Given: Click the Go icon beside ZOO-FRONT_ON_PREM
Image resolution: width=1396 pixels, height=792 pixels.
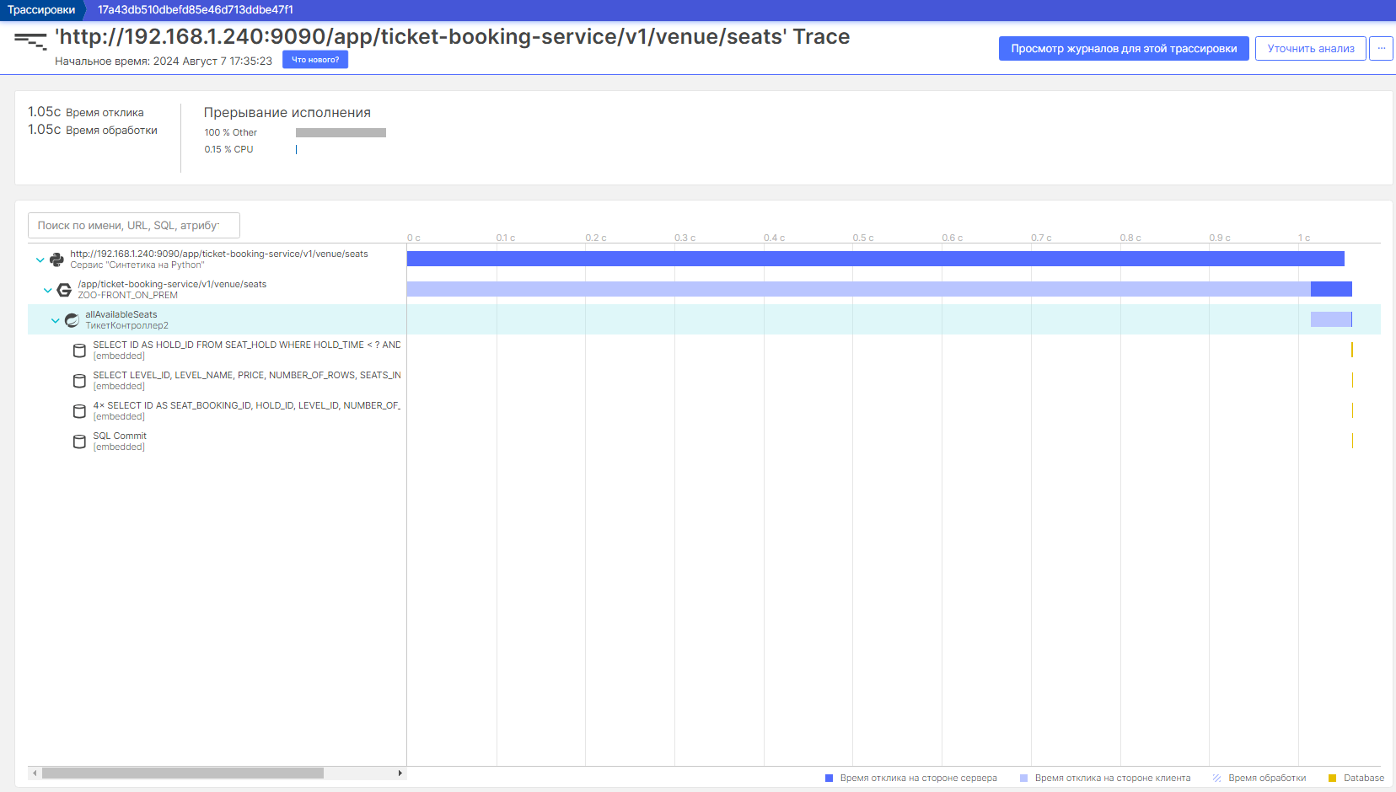Looking at the screenshot, I should pos(64,290).
